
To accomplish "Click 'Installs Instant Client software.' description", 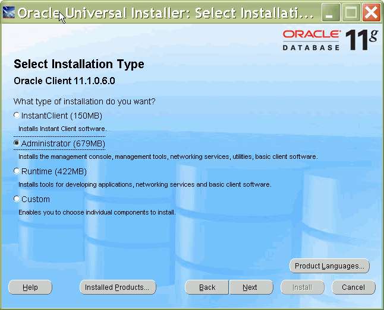I will (62, 129).
